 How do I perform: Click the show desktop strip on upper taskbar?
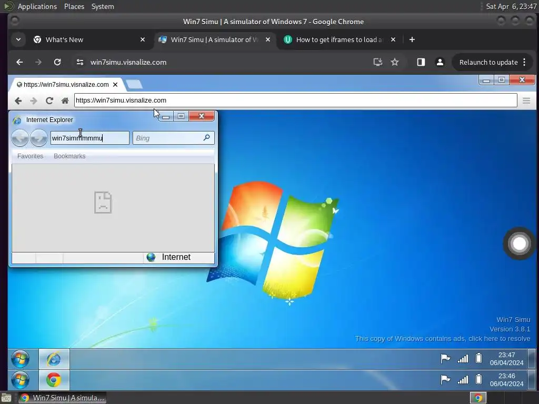click(x=532, y=359)
